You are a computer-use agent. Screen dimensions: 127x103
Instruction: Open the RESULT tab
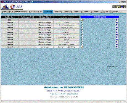(x=107, y=12)
